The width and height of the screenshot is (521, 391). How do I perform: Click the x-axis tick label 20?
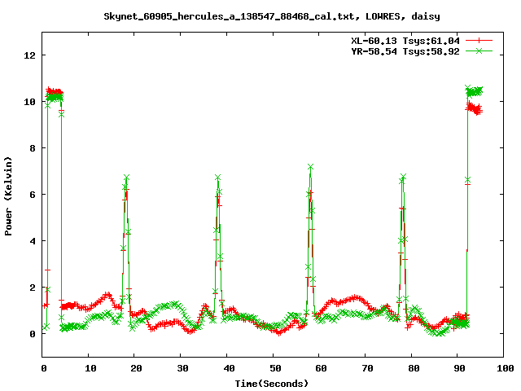pos(136,368)
